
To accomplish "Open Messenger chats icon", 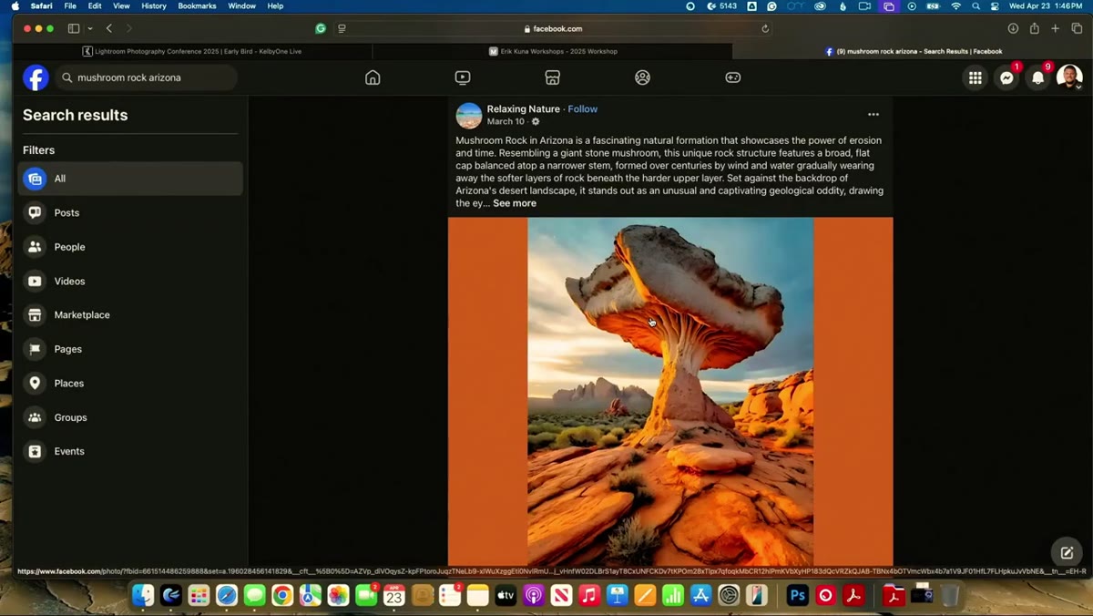I will tap(1006, 77).
